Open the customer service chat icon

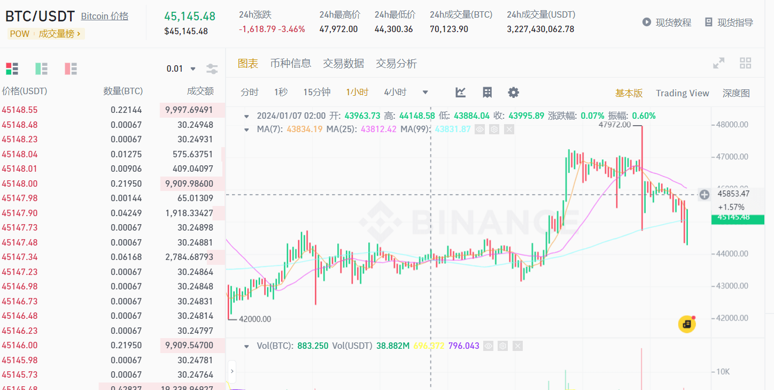[686, 324]
